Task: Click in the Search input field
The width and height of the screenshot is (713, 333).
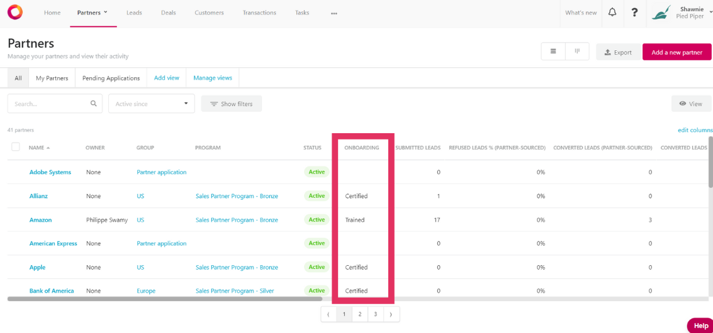Action: click(55, 104)
